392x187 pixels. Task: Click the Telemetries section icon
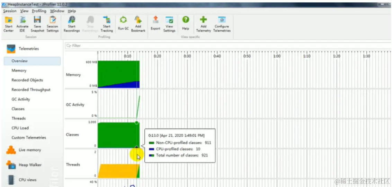click(11, 49)
